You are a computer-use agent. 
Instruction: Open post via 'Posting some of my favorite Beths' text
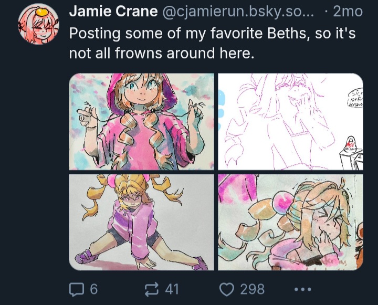pyautogui.click(x=212, y=33)
